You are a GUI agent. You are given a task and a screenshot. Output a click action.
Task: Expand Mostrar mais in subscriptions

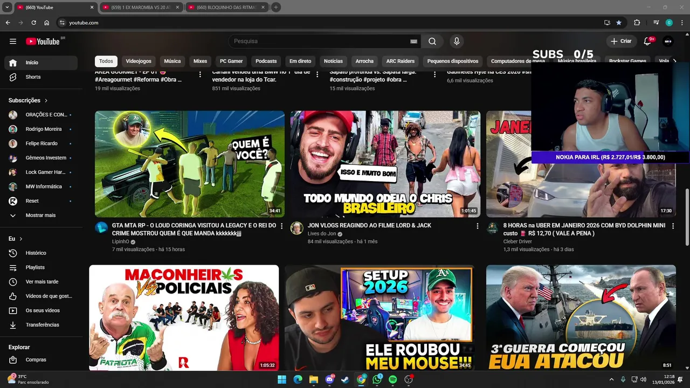point(41,215)
